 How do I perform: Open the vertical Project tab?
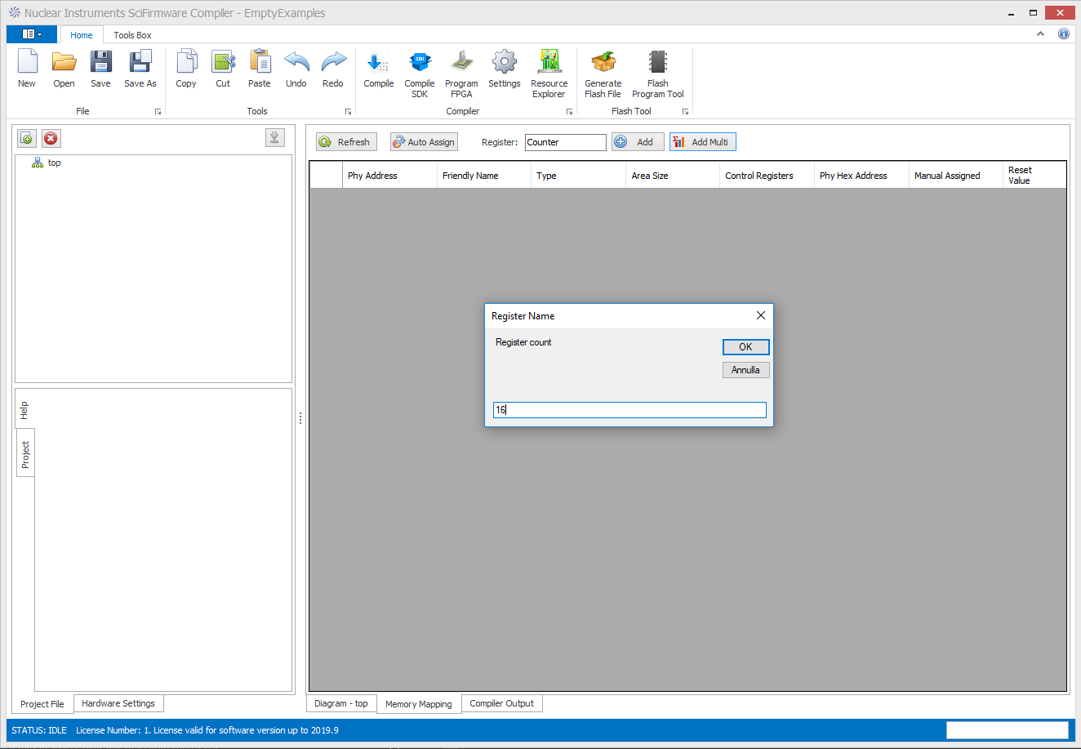tap(25, 454)
